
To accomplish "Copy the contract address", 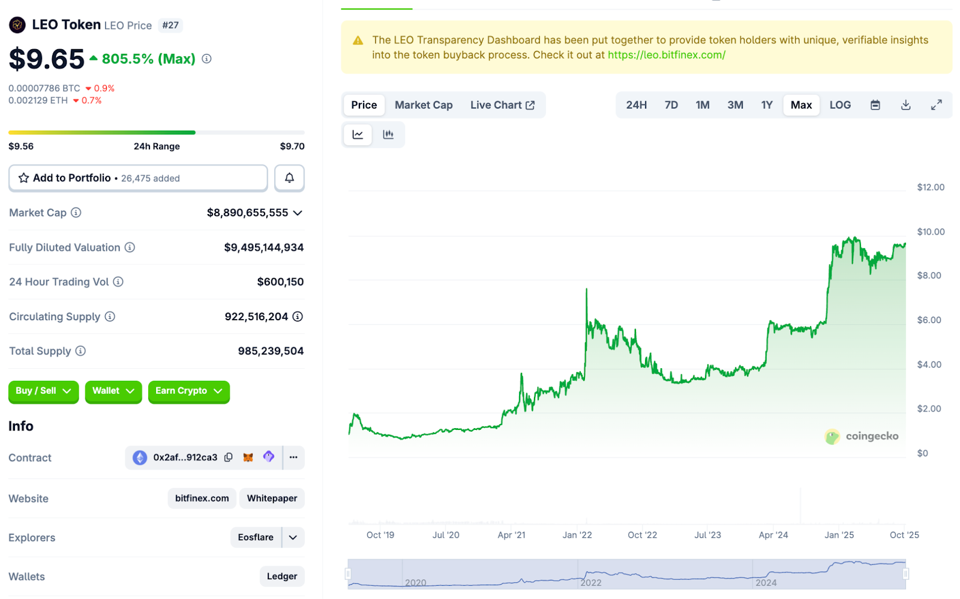I will (229, 457).
